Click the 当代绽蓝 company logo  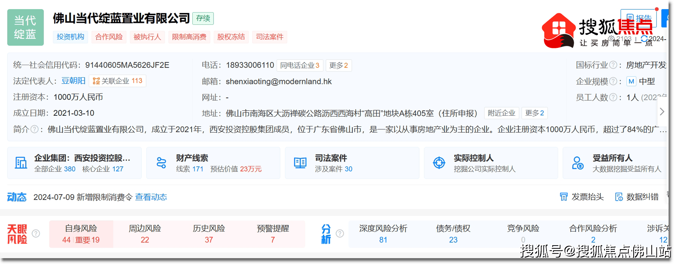(x=26, y=27)
